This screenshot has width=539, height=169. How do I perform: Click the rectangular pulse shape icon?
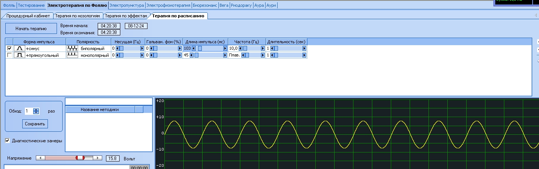(19, 55)
